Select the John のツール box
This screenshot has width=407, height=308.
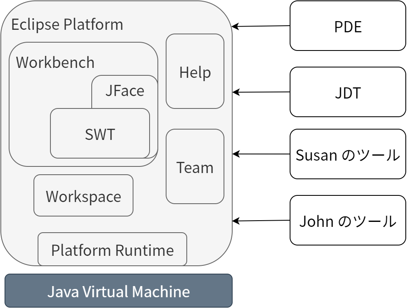[x=347, y=220]
